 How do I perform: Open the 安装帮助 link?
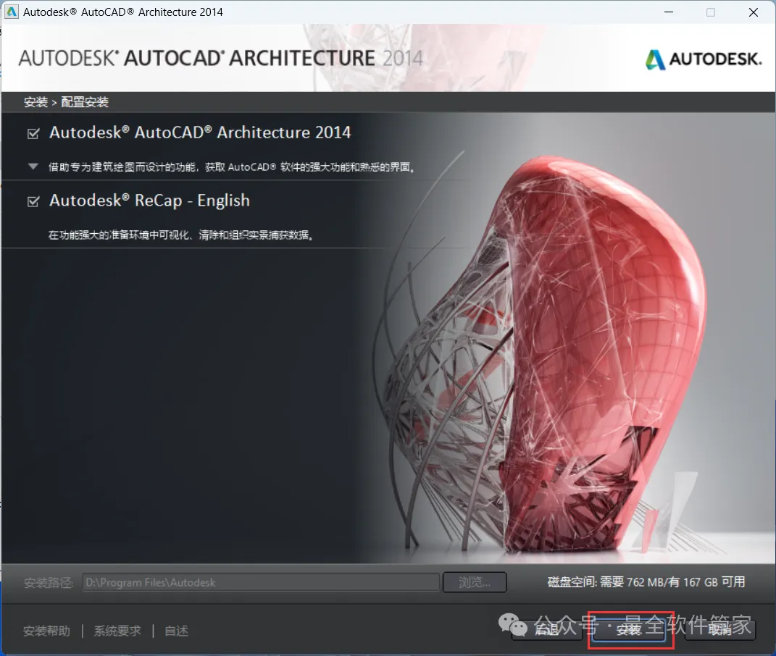[x=46, y=631]
